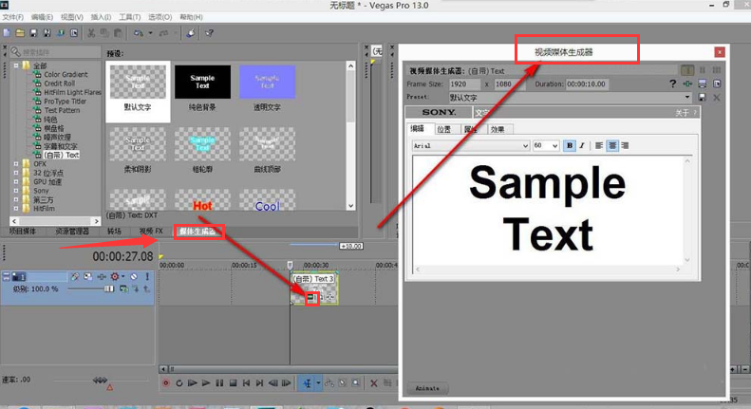Click Play From Start button

193,383
